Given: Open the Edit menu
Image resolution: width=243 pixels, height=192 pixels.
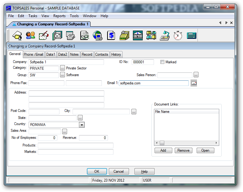Looking at the screenshot, I should tap(21, 16).
